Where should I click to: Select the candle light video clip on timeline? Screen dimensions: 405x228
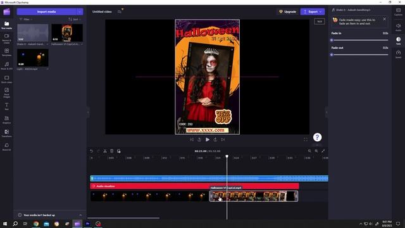(x=150, y=196)
